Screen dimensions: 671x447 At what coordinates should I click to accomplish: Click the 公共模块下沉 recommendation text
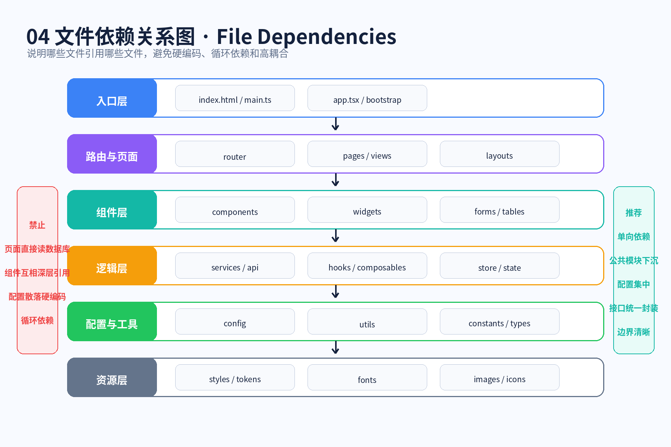point(634,260)
